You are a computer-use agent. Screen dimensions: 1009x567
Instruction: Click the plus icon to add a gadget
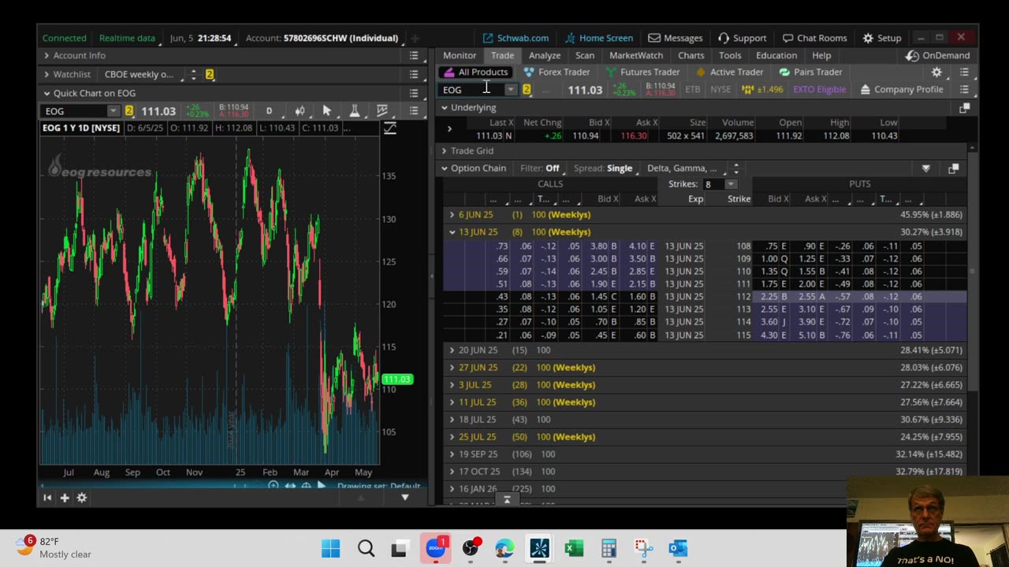click(65, 498)
